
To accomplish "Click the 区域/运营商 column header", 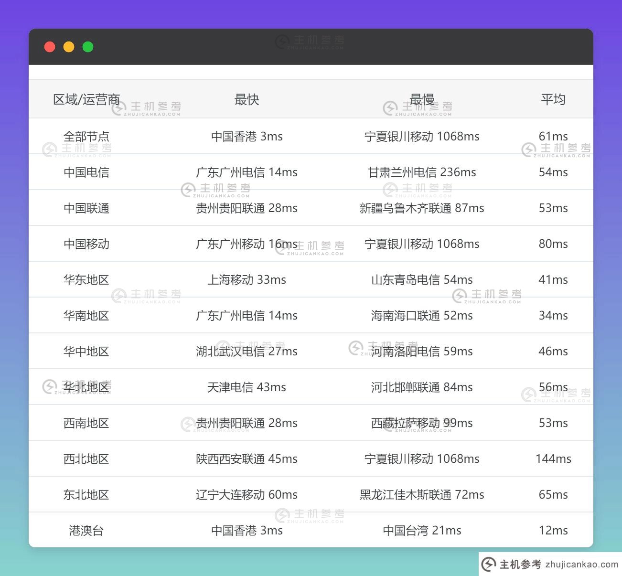I will [x=86, y=100].
